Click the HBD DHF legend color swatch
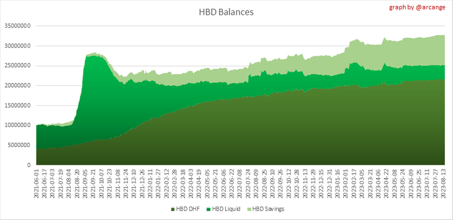 [x=173, y=209]
